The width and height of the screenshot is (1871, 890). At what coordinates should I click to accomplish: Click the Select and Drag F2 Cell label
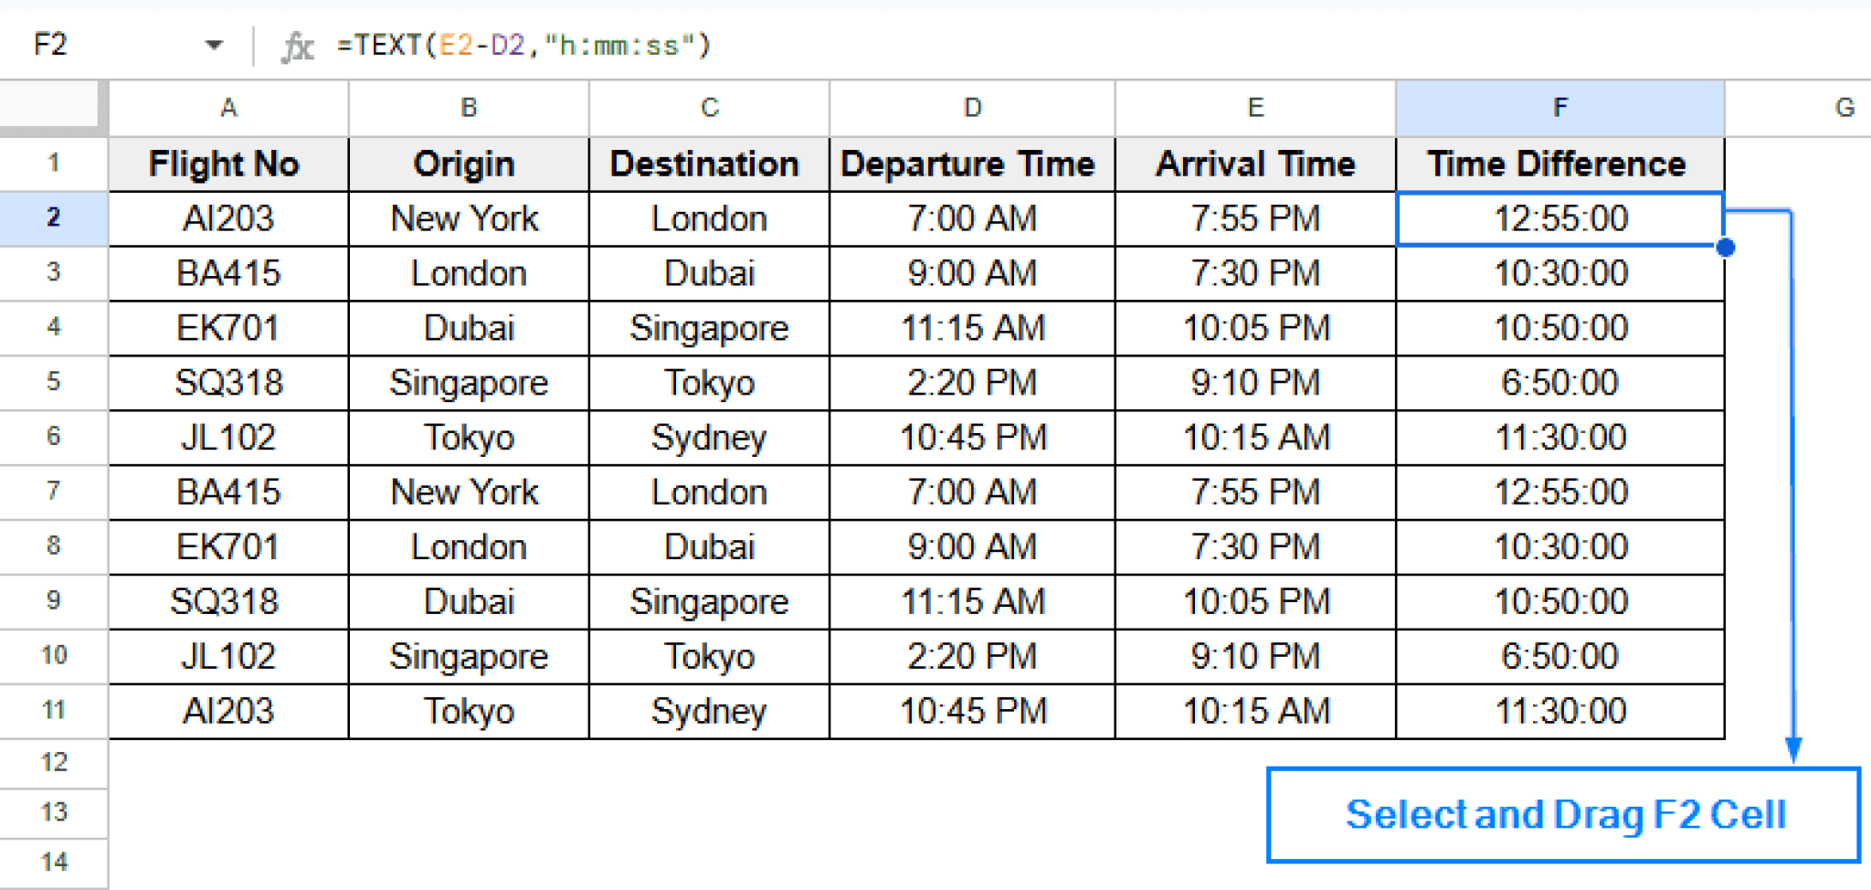(1566, 814)
